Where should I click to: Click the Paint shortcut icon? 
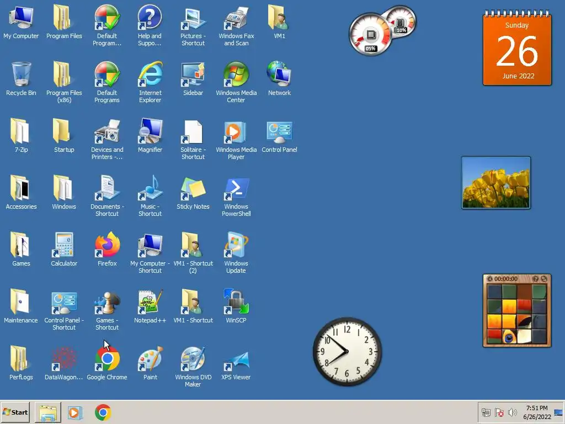(x=150, y=364)
